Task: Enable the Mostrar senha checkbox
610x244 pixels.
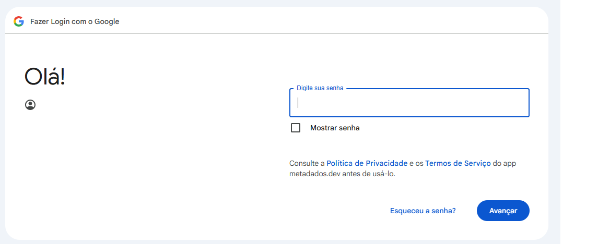Action: [296, 128]
